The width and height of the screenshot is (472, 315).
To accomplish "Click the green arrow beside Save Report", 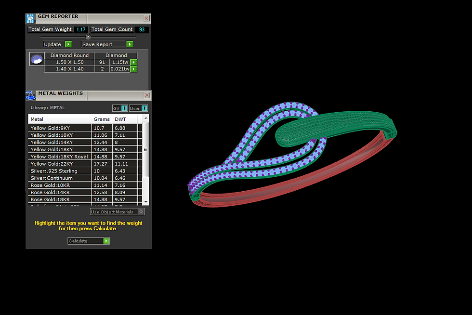I will click(x=130, y=44).
